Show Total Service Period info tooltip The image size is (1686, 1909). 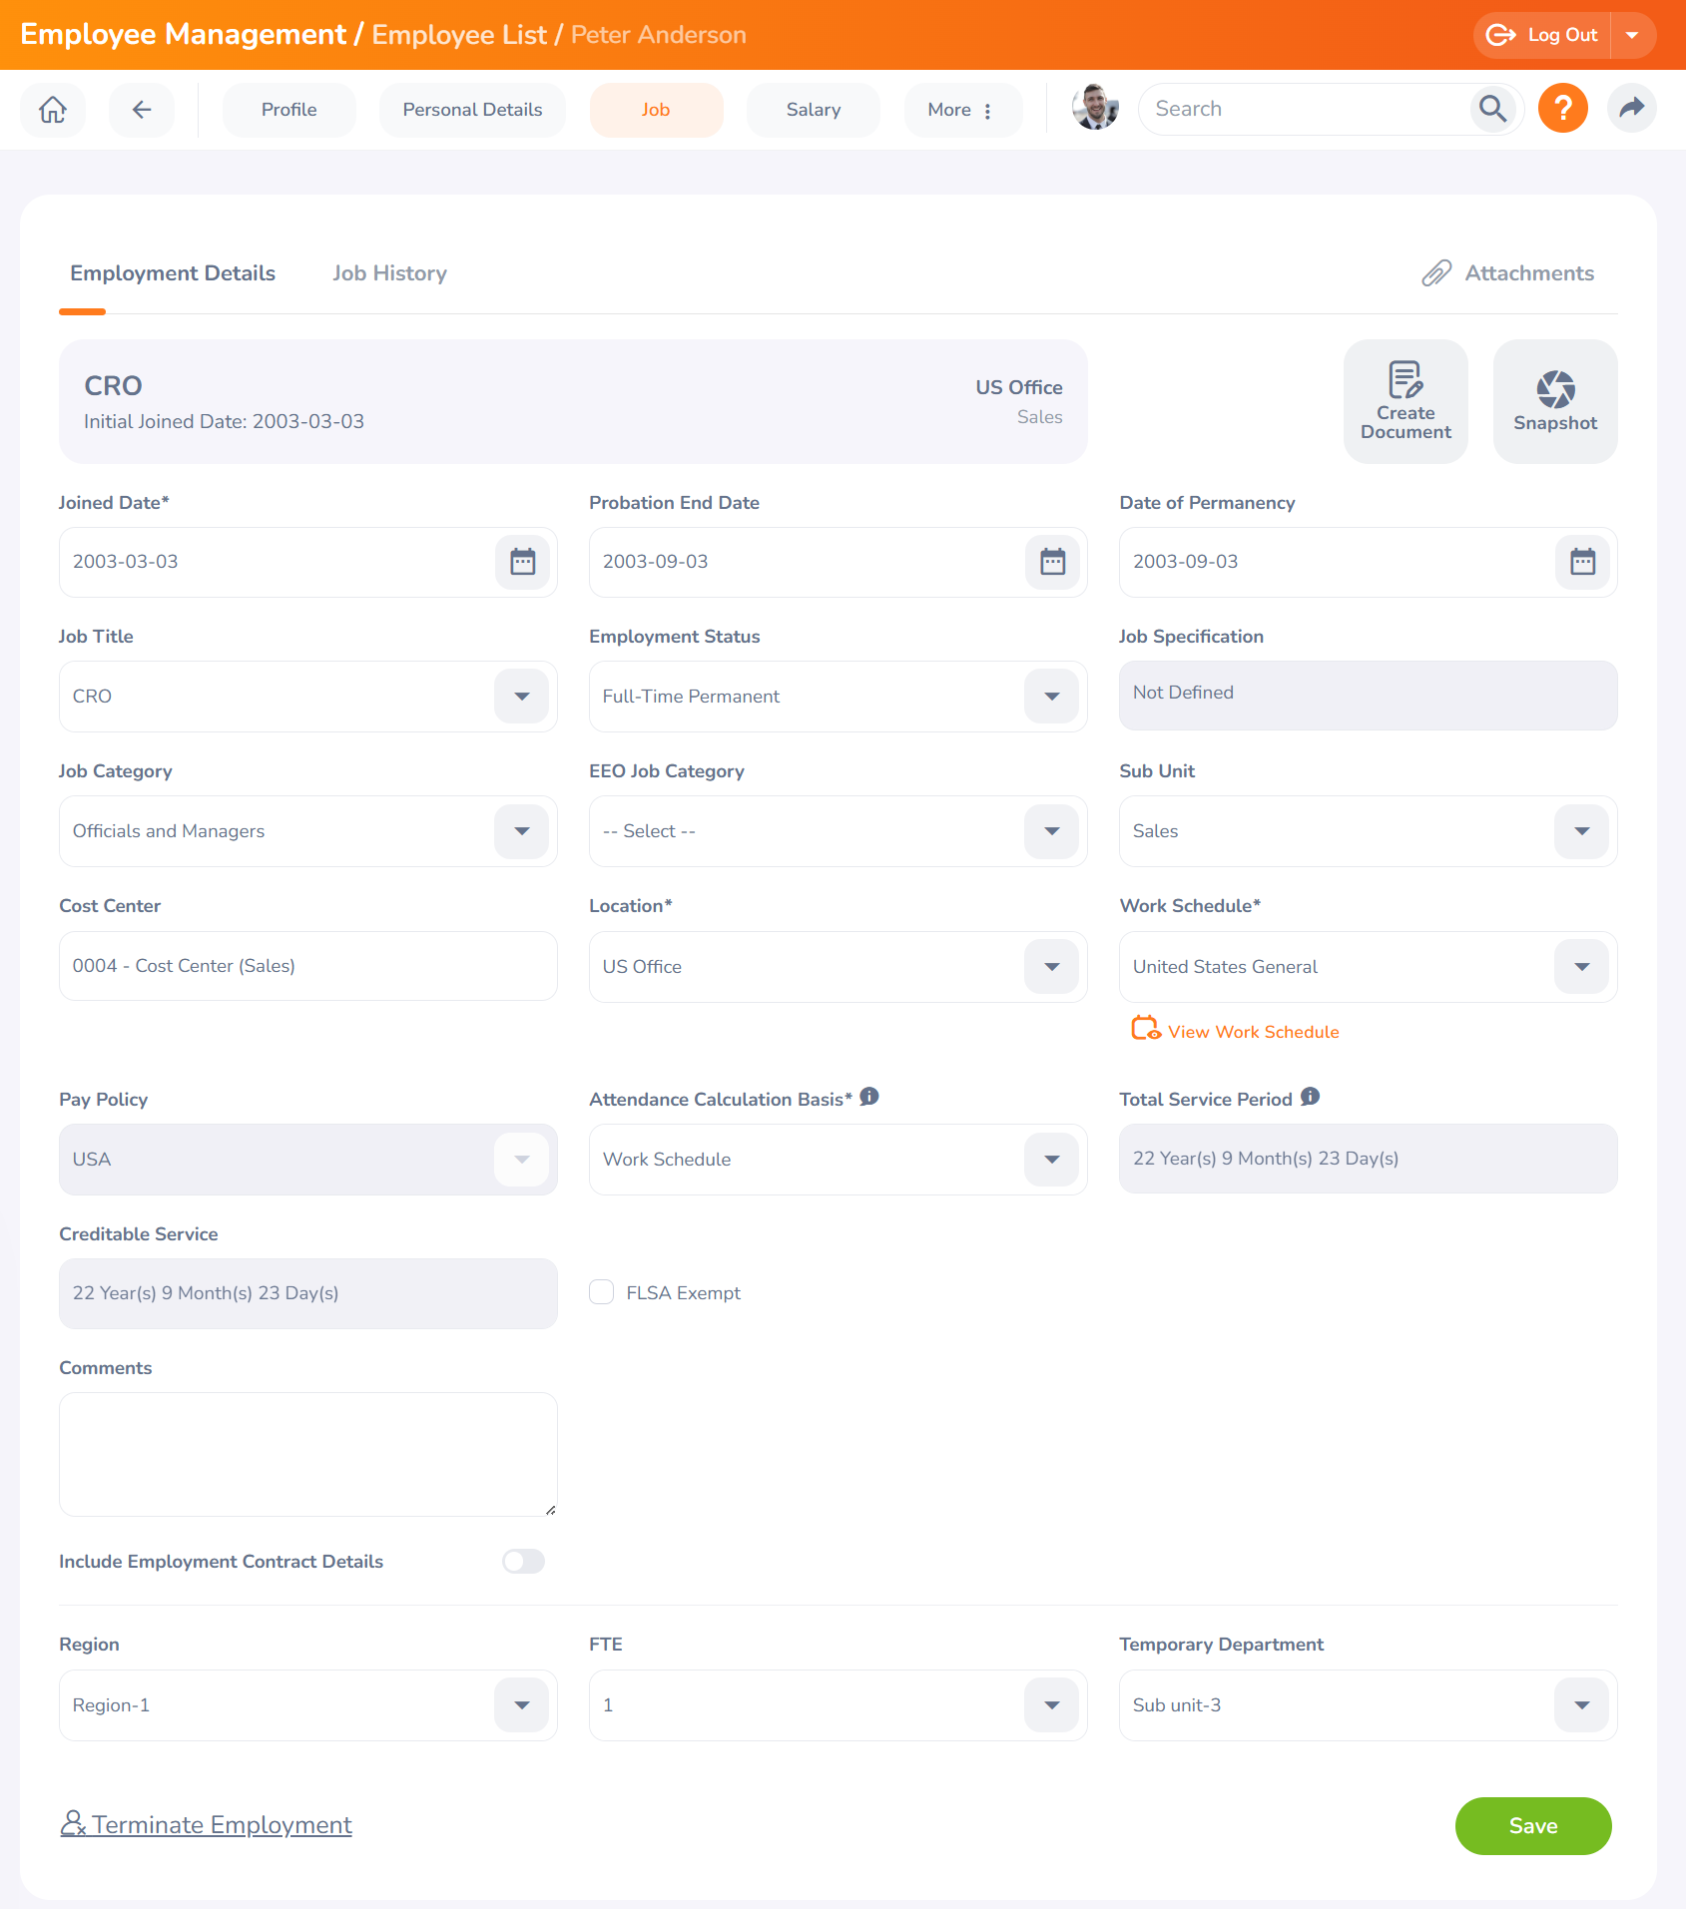(x=1310, y=1097)
